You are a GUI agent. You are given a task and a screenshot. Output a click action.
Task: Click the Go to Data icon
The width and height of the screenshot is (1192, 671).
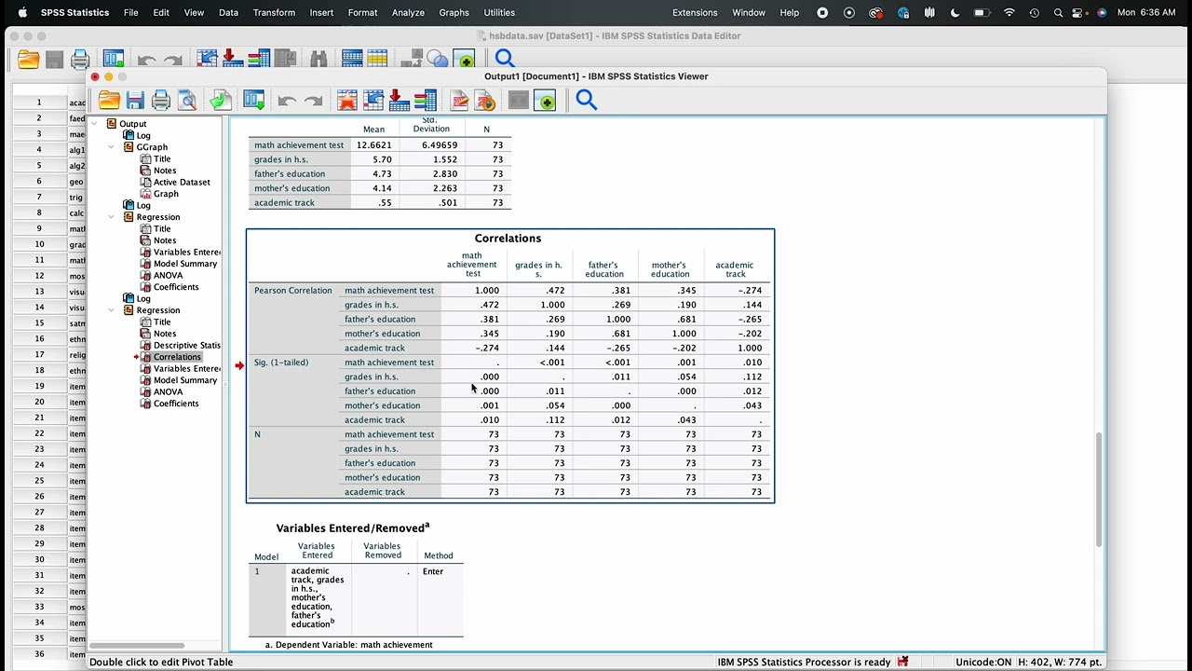pos(347,101)
